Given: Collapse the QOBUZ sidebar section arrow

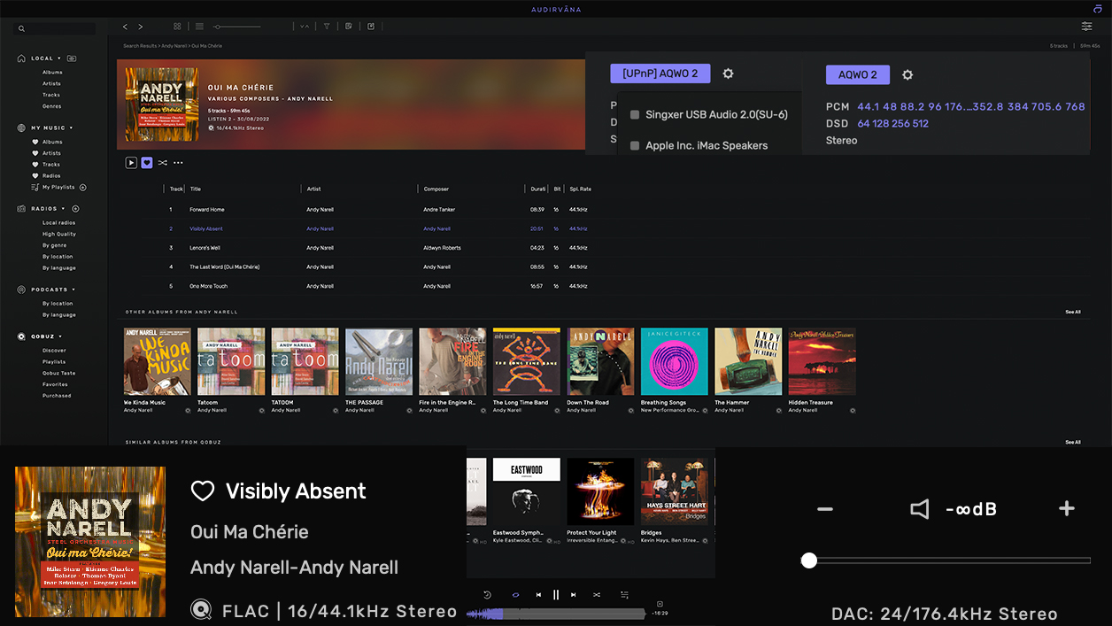Looking at the screenshot, I should [x=61, y=336].
